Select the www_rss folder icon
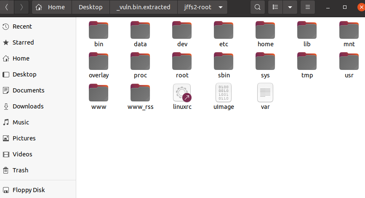365x198 pixels. pyautogui.click(x=140, y=92)
